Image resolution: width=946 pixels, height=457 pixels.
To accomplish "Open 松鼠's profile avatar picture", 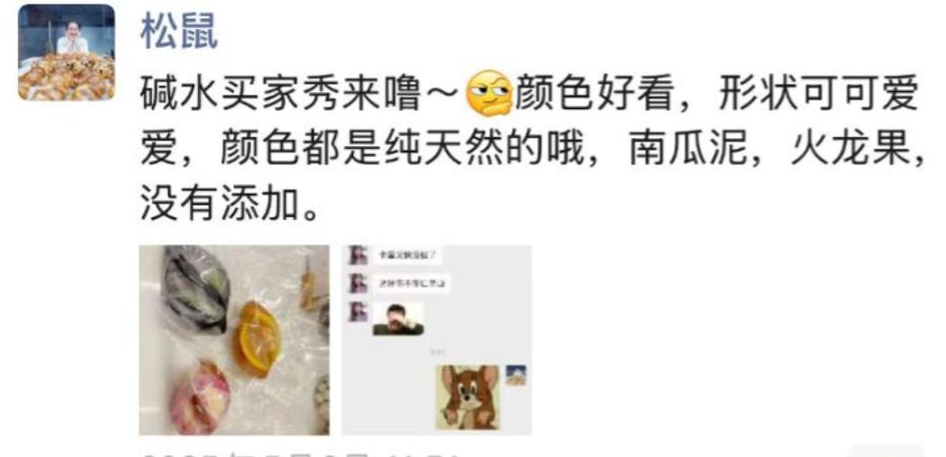I will click(x=67, y=52).
